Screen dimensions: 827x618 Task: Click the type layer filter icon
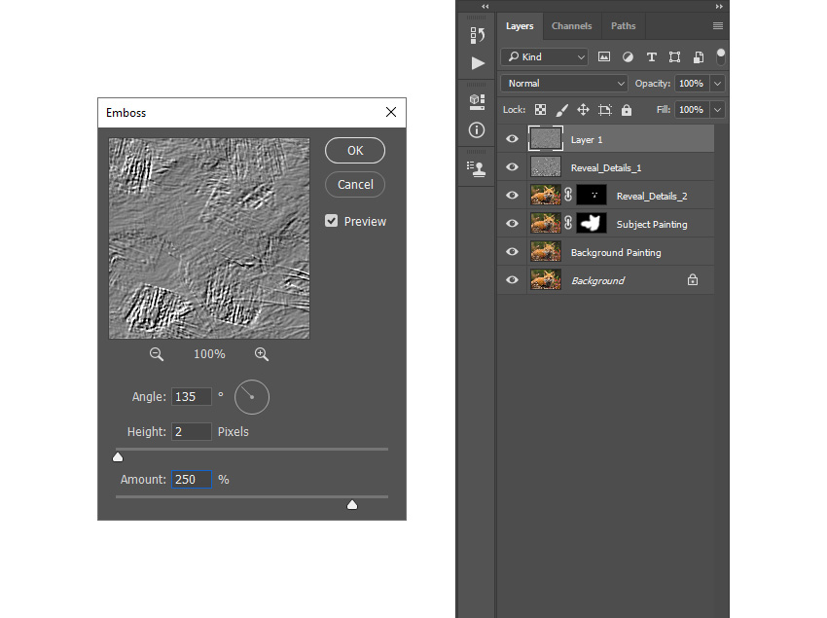click(x=651, y=57)
